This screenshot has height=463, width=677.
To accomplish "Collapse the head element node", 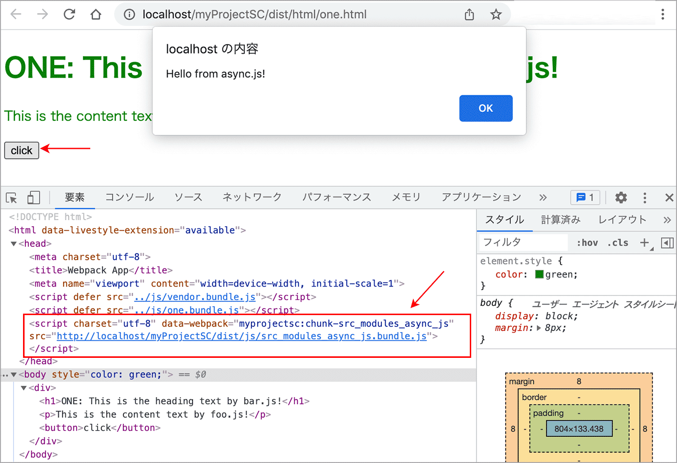I will coord(14,244).
